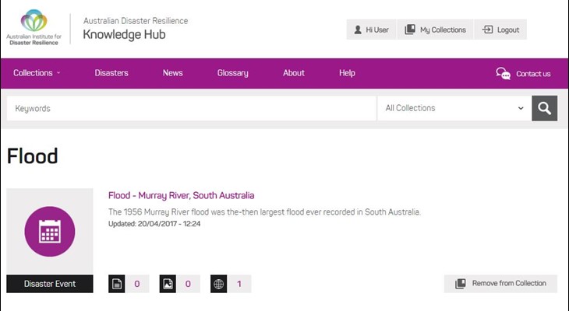The height and width of the screenshot is (311, 569).
Task: Open Flood - Murray River, South Australia link
Action: click(x=181, y=195)
